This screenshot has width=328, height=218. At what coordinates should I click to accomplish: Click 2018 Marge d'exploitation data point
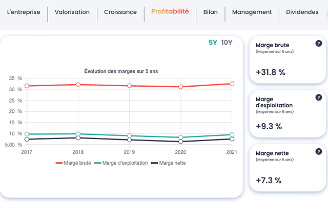[x=78, y=133]
